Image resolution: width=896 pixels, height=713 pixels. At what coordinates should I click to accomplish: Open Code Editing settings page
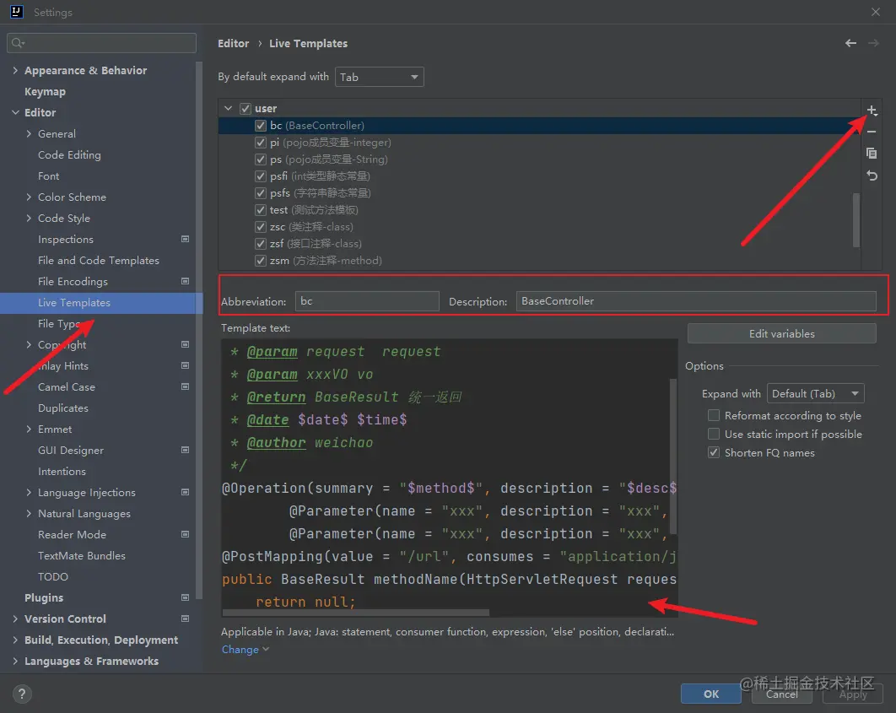[x=69, y=154]
